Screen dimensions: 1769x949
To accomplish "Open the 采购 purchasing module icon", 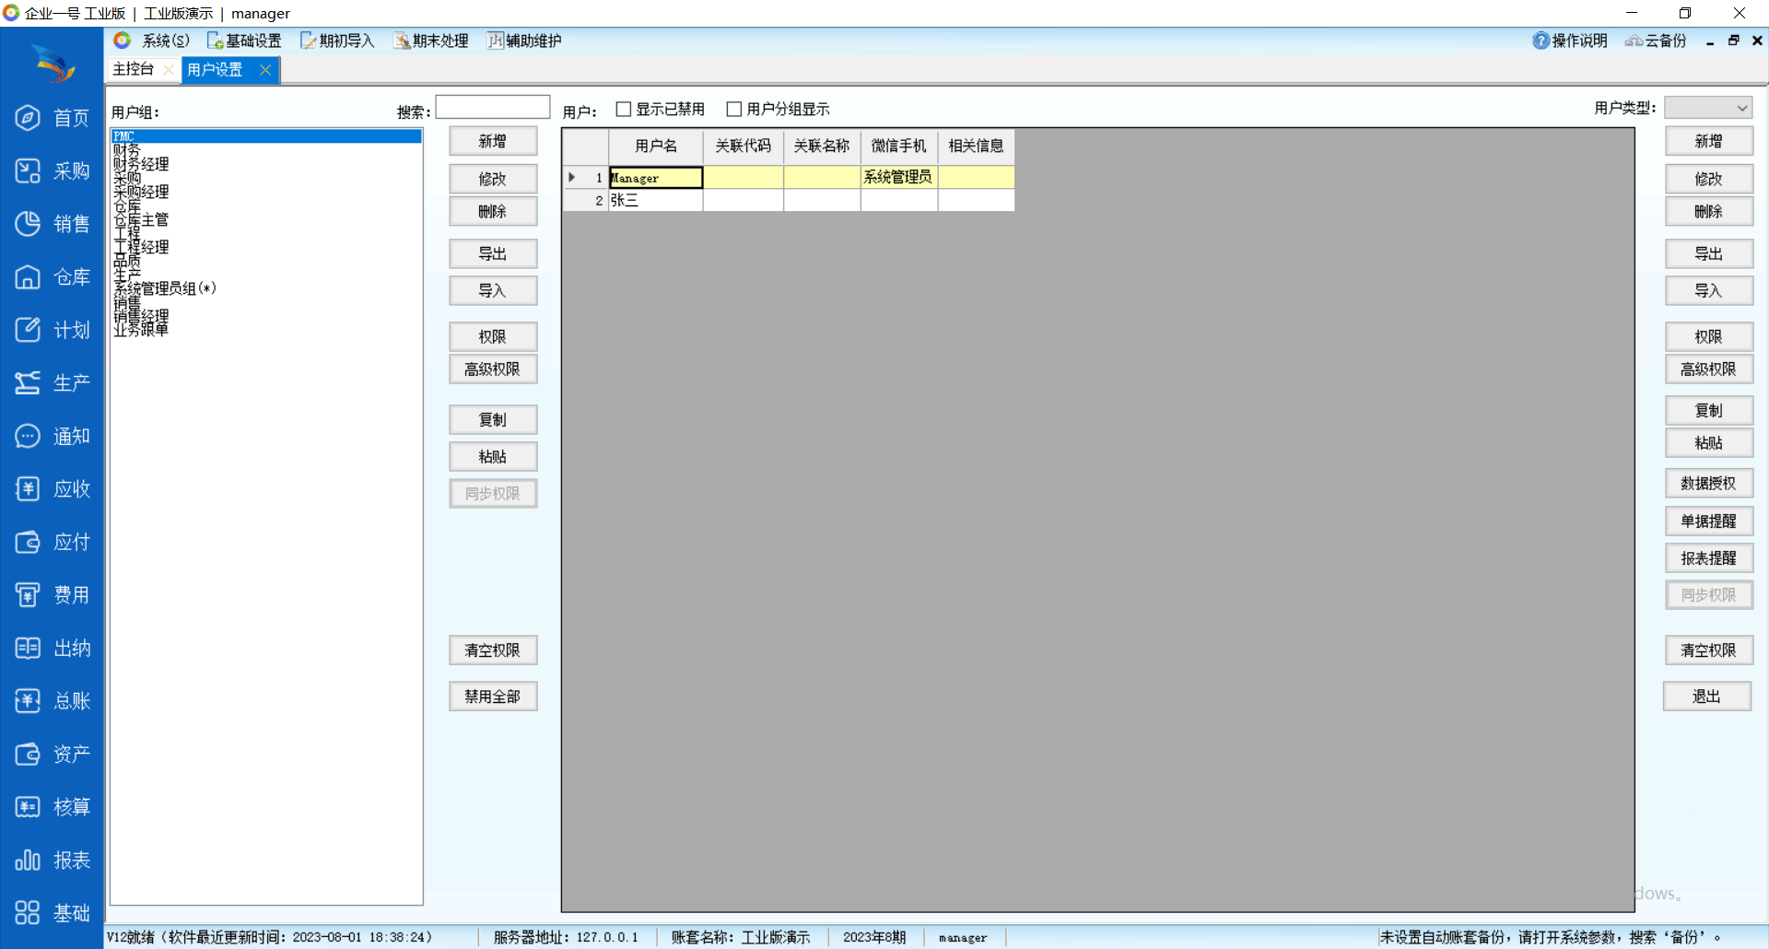I will click(x=29, y=171).
